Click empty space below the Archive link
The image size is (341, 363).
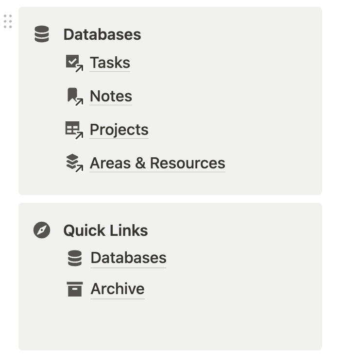(170, 325)
